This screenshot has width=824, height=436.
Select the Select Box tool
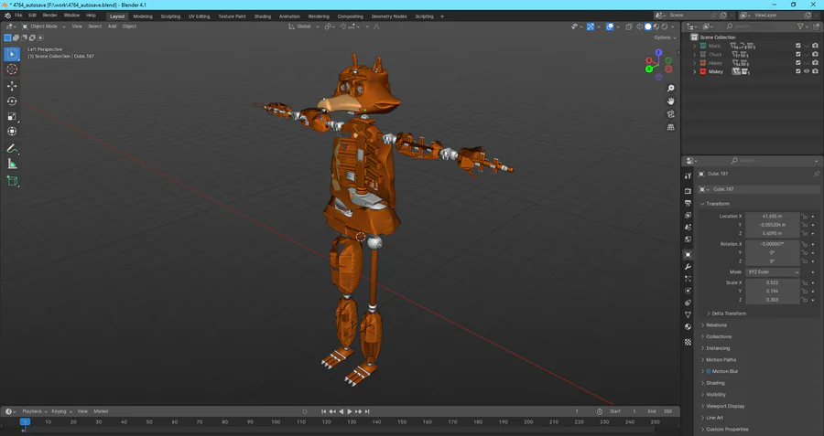click(x=12, y=54)
